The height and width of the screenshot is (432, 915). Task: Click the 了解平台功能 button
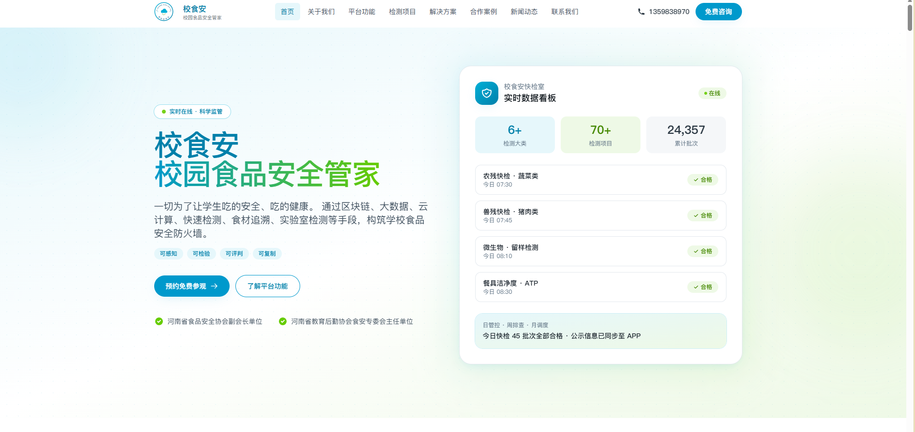point(268,286)
